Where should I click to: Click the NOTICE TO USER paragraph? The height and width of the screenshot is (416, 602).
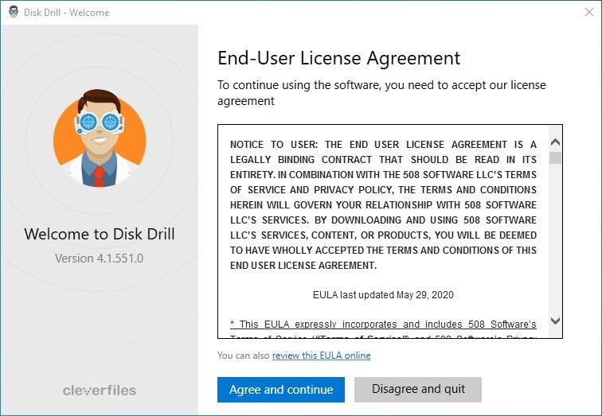[x=383, y=204]
